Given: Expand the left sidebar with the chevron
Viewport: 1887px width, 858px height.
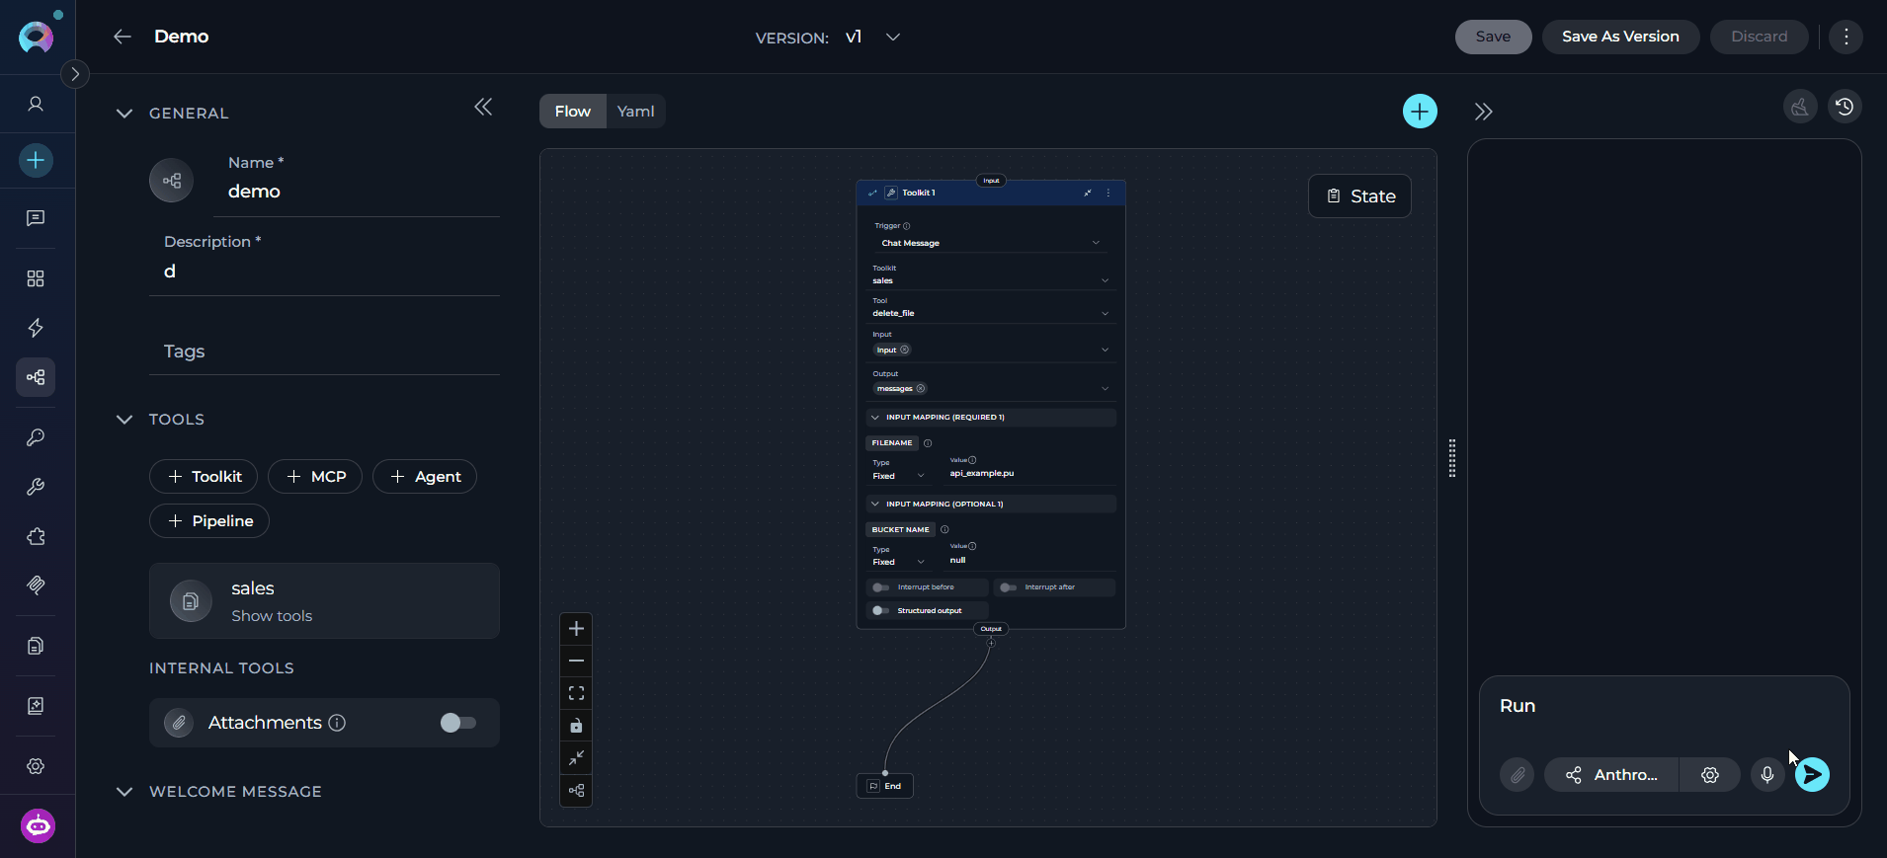Looking at the screenshot, I should tap(75, 74).
